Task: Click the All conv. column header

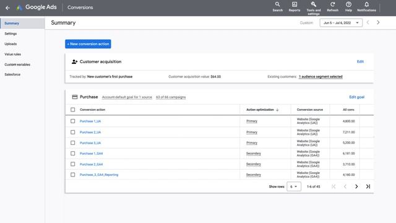Action: (348, 110)
